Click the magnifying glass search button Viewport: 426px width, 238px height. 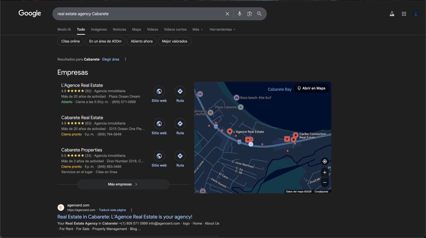click(260, 14)
